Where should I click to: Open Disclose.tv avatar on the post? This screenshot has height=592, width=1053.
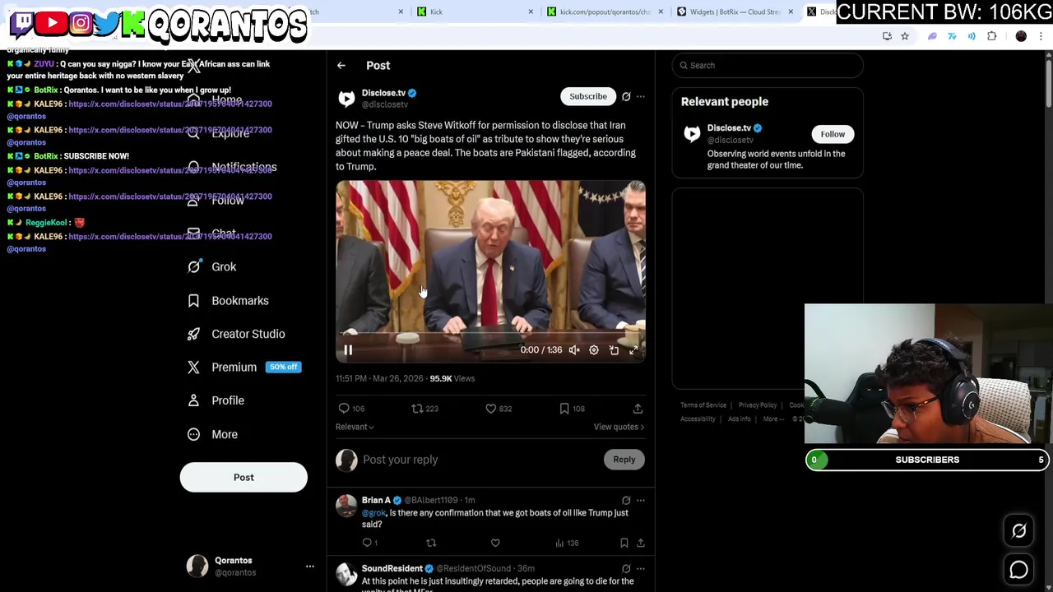pyautogui.click(x=346, y=99)
